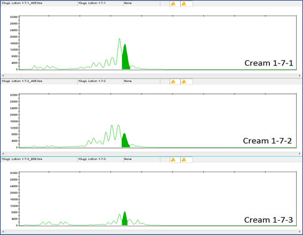Click the scroll-right arrow under the Cream 1-7-3 plot
Viewport: 303px width, 235px height.
click(x=300, y=232)
